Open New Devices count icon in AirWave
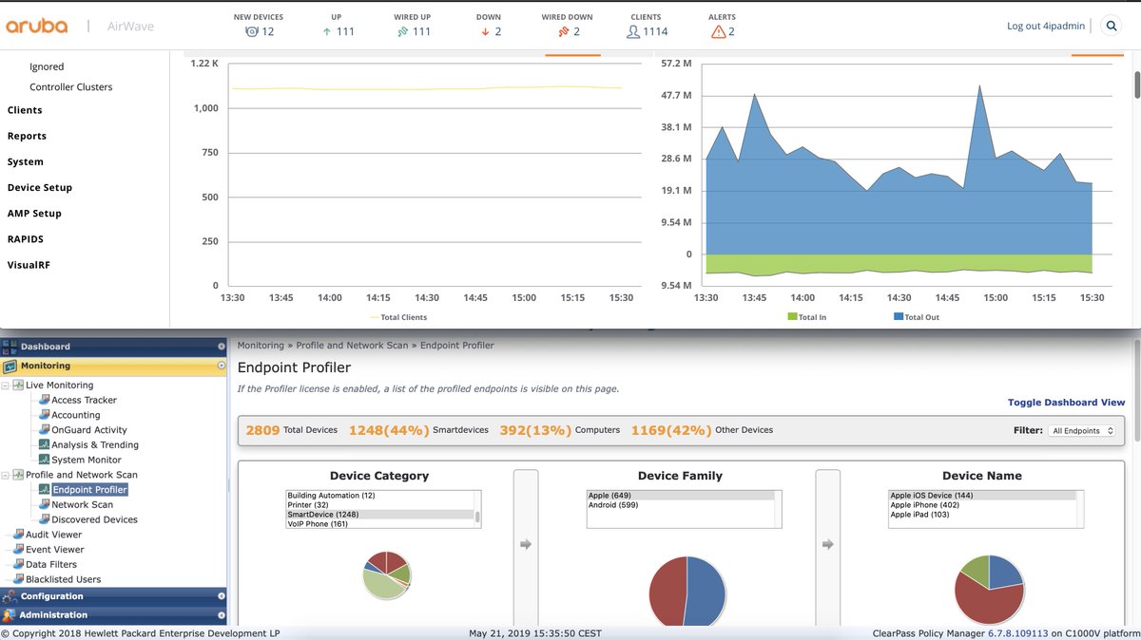This screenshot has height=640, width=1141. pyautogui.click(x=251, y=31)
